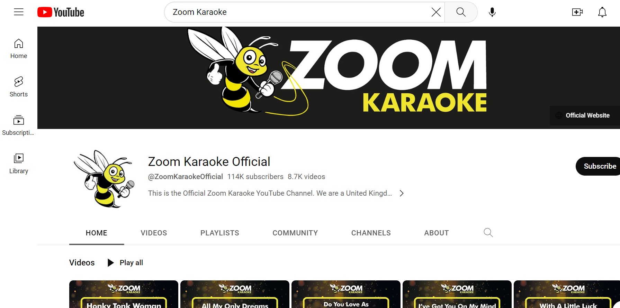Image resolution: width=620 pixels, height=308 pixels.
Task: Clear the search box with X
Action: 436,12
